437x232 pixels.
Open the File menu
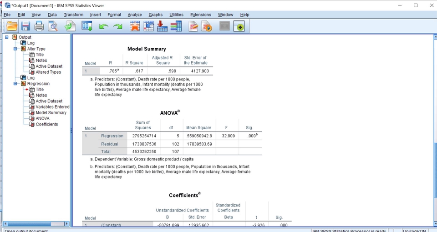tap(7, 15)
